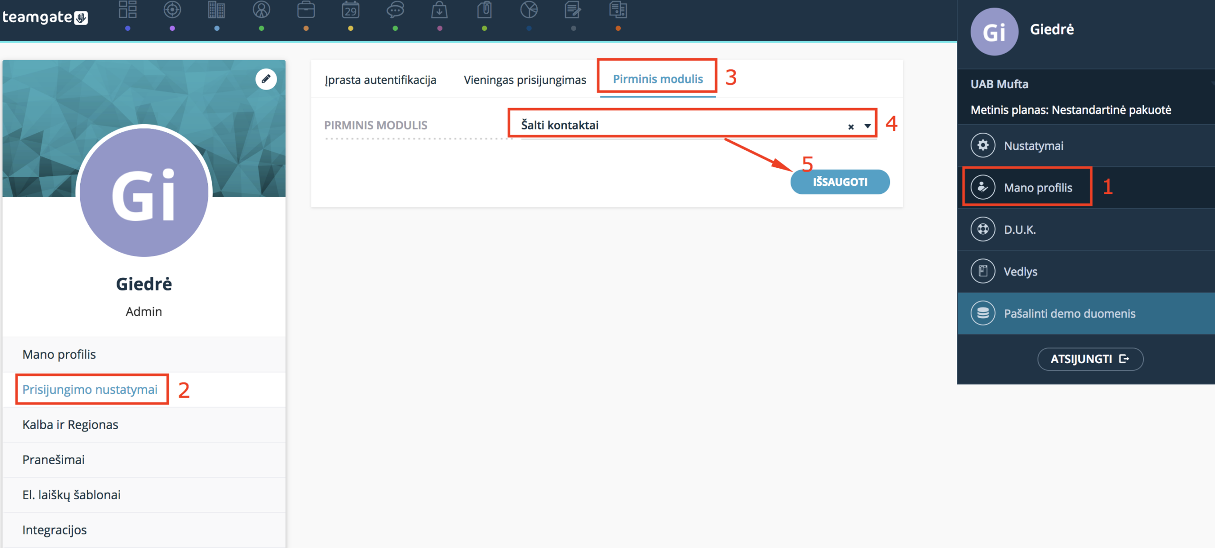Open El. laiškų šablonai in sidebar
Screen dimensions: 1215x548
[x=144, y=495]
